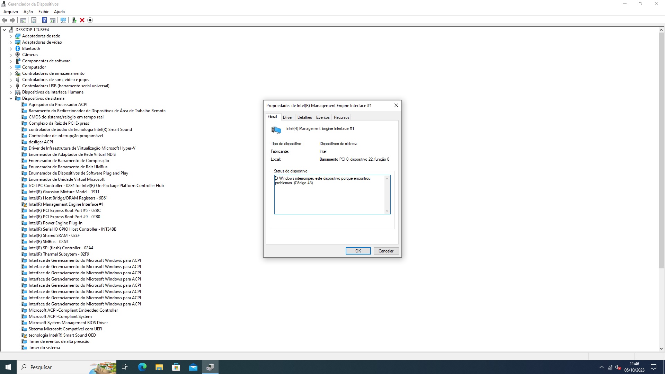Click Scan for hardware changes icon
Screen dimensions: 665x374
(x=63, y=20)
